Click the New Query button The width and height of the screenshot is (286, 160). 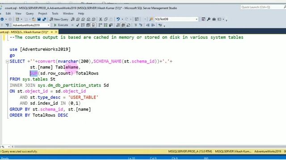[59, 19]
